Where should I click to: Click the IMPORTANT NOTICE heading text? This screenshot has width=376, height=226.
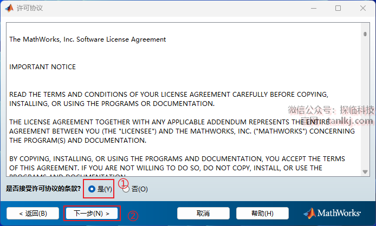[42, 67]
